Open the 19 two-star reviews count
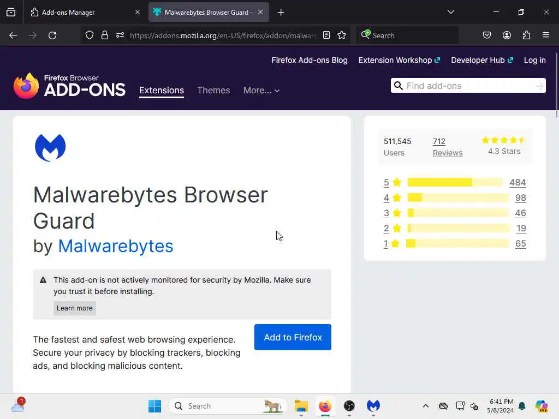 [521, 229]
